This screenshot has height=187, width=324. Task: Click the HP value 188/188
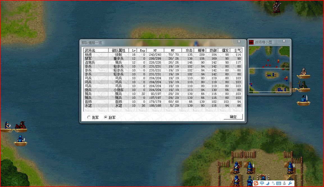(155, 106)
